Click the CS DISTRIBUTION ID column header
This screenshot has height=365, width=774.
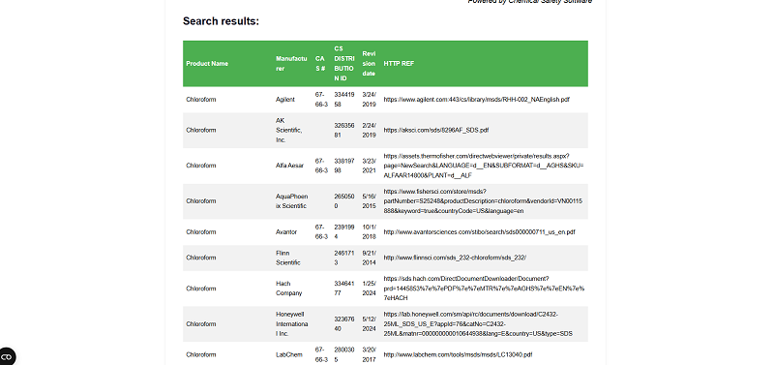[344, 64]
